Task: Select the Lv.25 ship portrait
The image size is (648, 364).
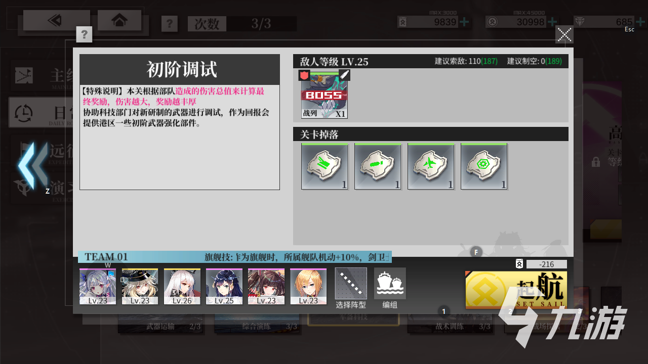Action: [x=224, y=287]
